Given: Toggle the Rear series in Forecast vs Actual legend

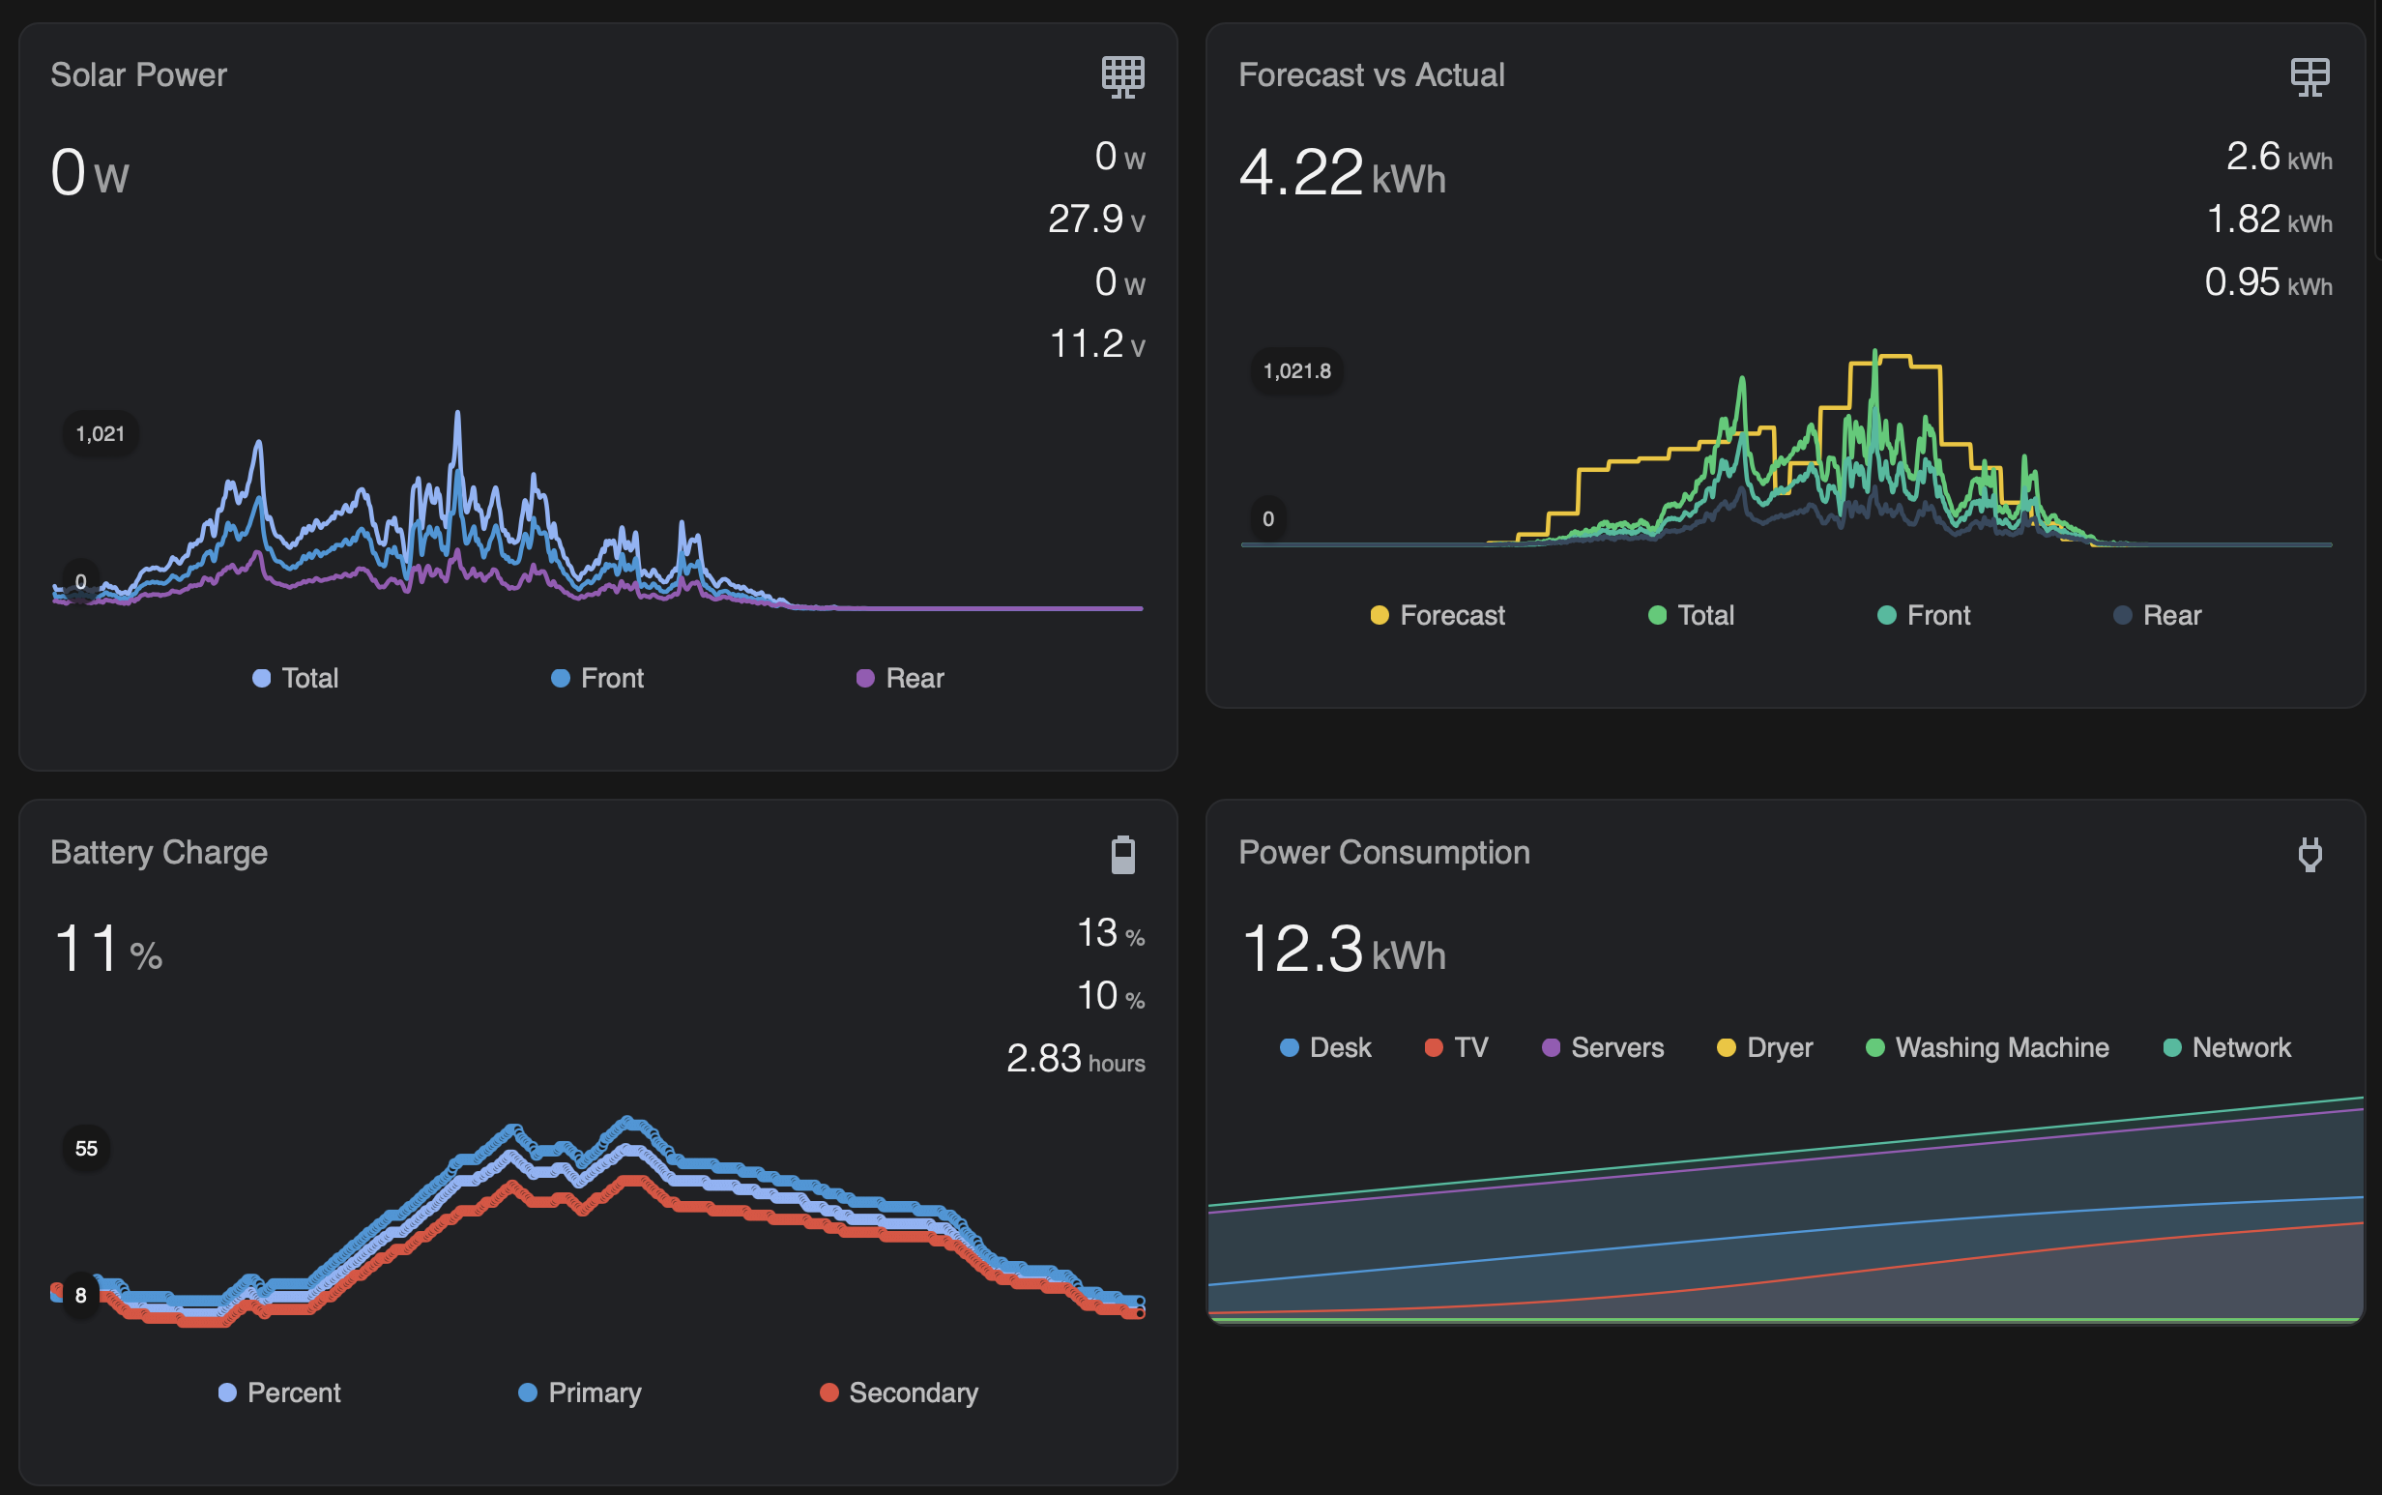Looking at the screenshot, I should pyautogui.click(x=2157, y=615).
